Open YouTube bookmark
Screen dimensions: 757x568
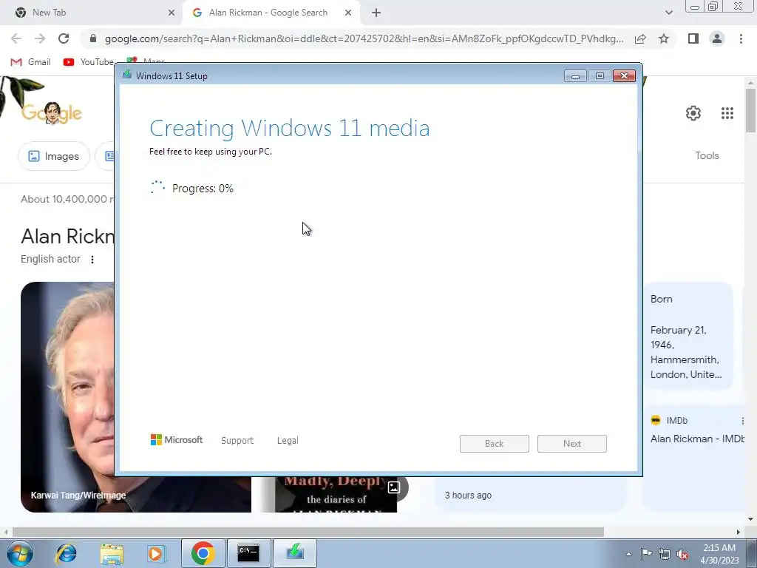click(x=89, y=62)
